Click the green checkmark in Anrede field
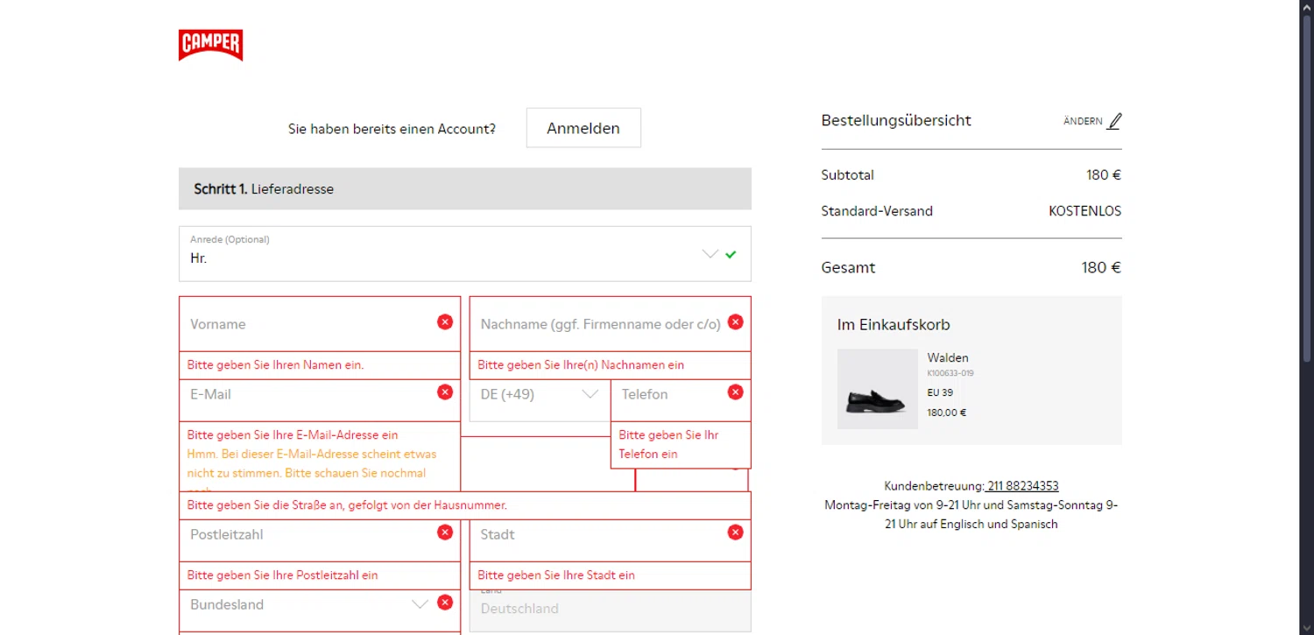The width and height of the screenshot is (1314, 635). pyautogui.click(x=731, y=255)
